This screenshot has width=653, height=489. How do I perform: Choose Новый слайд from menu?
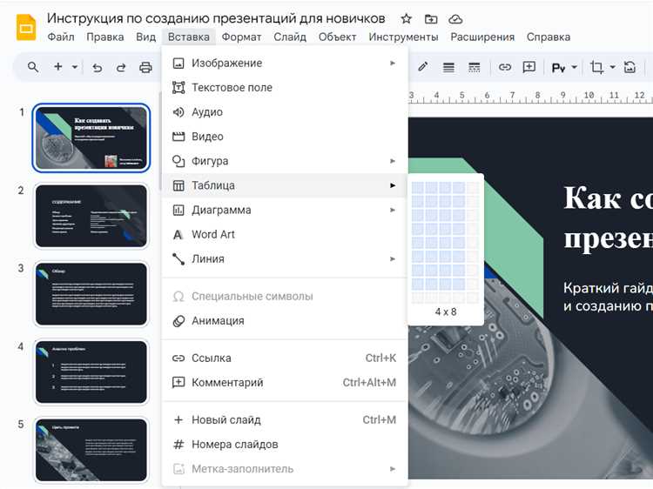pos(285,420)
